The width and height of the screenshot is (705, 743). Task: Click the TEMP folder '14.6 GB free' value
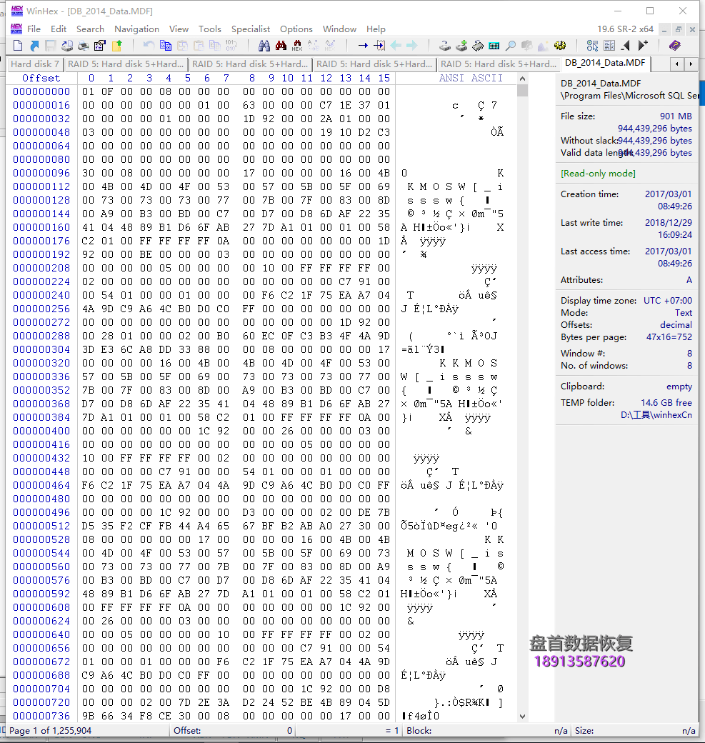(666, 403)
